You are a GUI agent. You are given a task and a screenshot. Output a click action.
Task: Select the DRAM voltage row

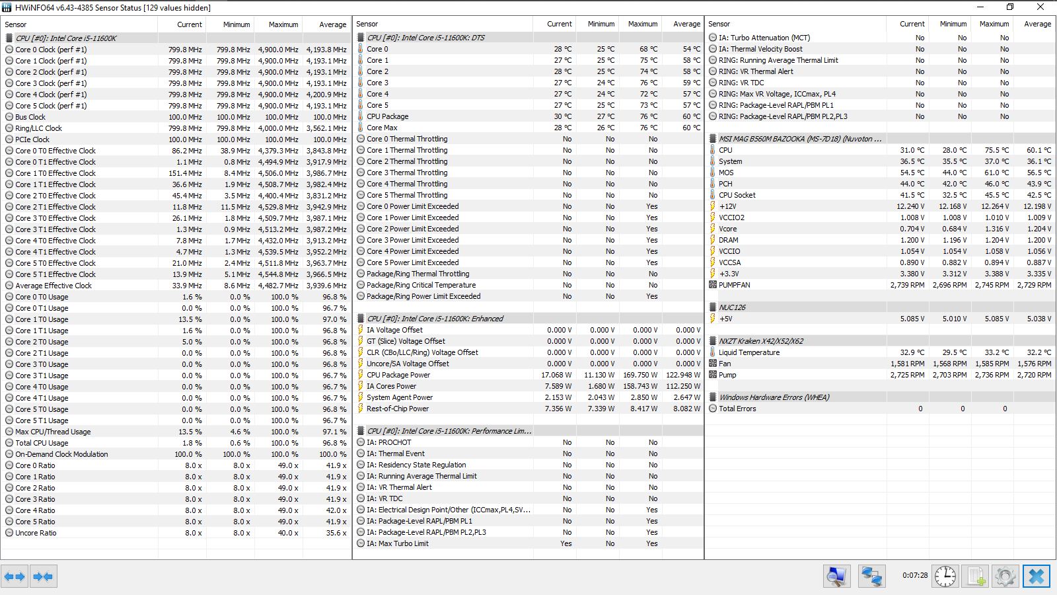[x=881, y=240]
